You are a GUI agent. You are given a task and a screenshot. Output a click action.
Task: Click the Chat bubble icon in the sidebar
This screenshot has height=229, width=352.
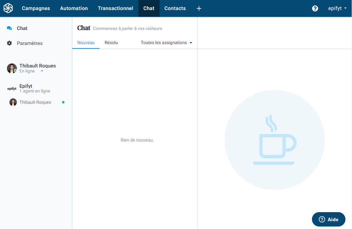tap(9, 28)
